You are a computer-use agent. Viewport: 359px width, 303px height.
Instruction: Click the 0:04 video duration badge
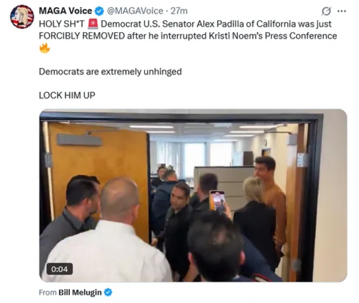click(x=60, y=269)
